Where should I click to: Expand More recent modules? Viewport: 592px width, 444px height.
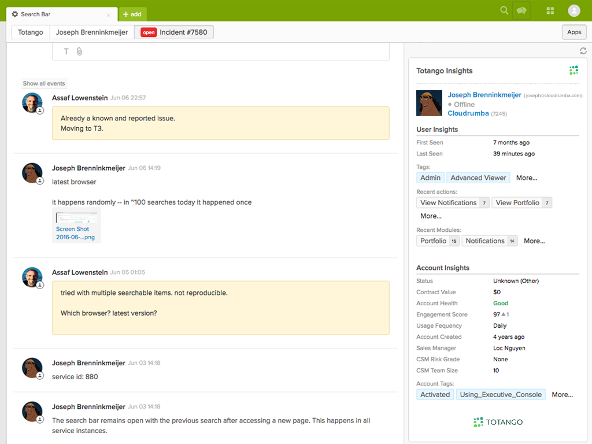(534, 241)
